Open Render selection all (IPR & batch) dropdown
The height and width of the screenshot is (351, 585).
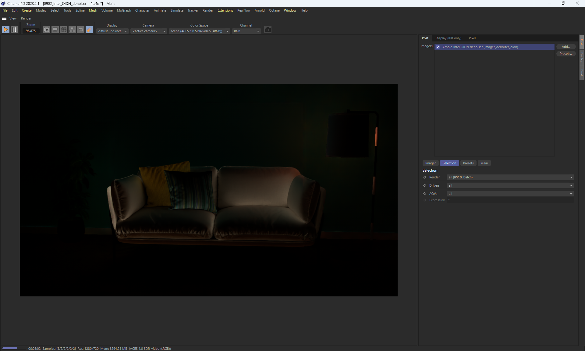tap(510, 177)
